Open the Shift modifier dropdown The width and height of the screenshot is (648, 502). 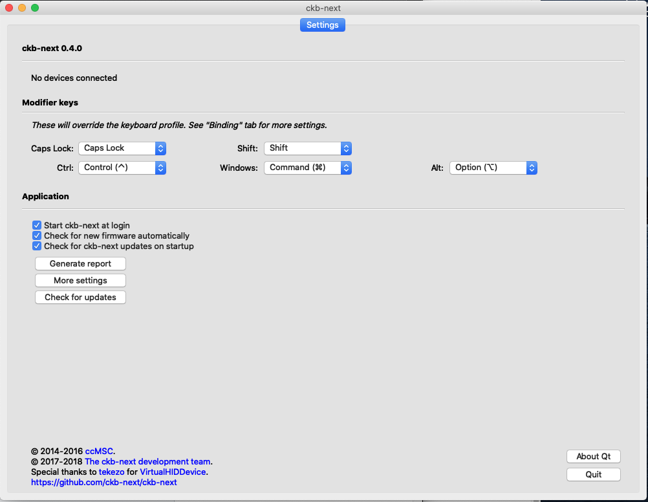[308, 148]
